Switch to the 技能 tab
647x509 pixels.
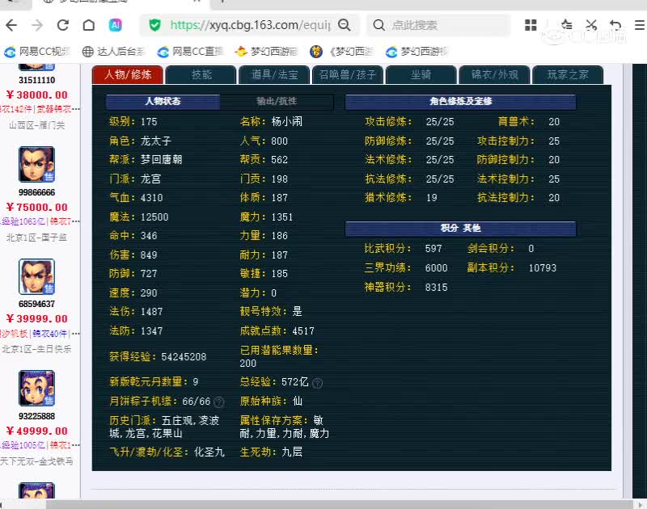201,74
